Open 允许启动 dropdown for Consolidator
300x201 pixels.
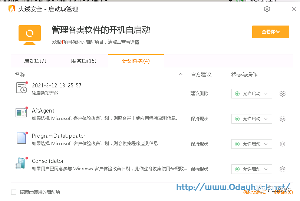(x=251, y=169)
